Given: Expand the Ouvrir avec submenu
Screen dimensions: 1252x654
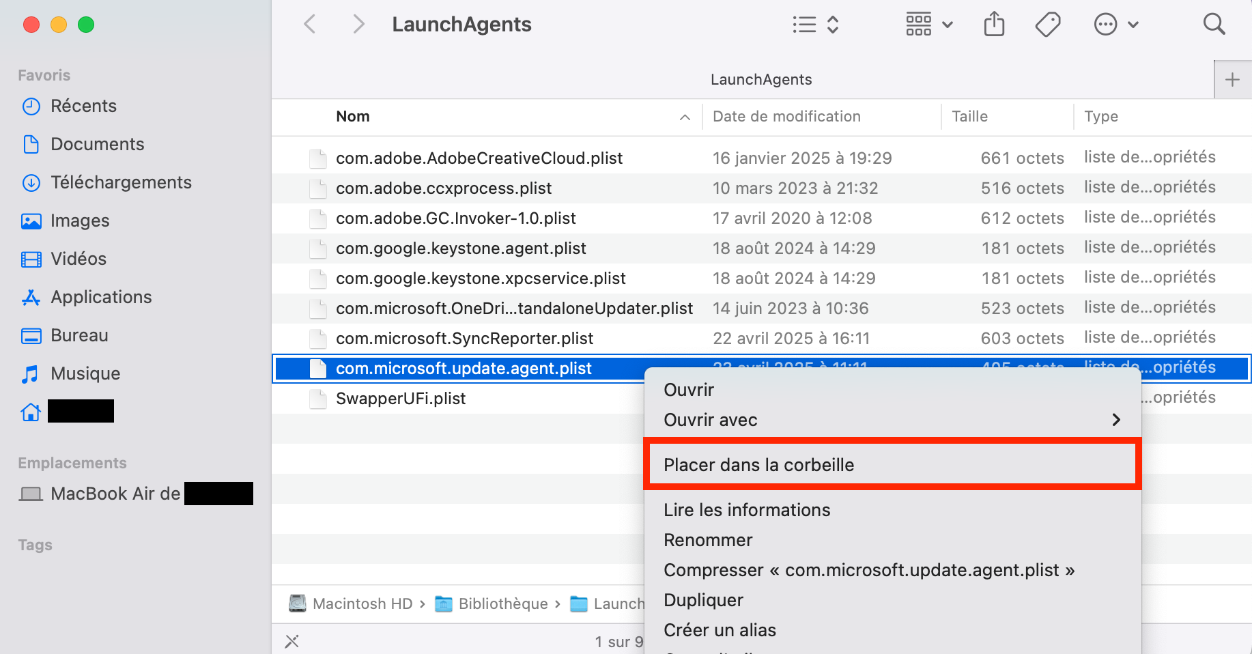Looking at the screenshot, I should click(x=710, y=420).
